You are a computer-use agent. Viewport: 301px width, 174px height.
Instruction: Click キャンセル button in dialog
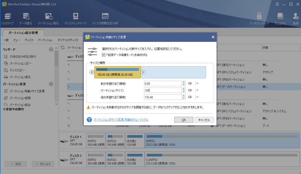pos(204,120)
